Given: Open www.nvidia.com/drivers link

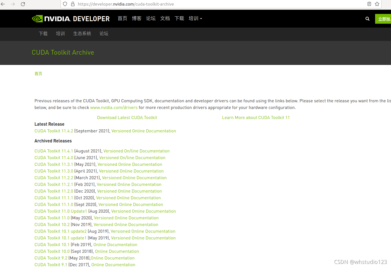Looking at the screenshot, I should coord(114,108).
